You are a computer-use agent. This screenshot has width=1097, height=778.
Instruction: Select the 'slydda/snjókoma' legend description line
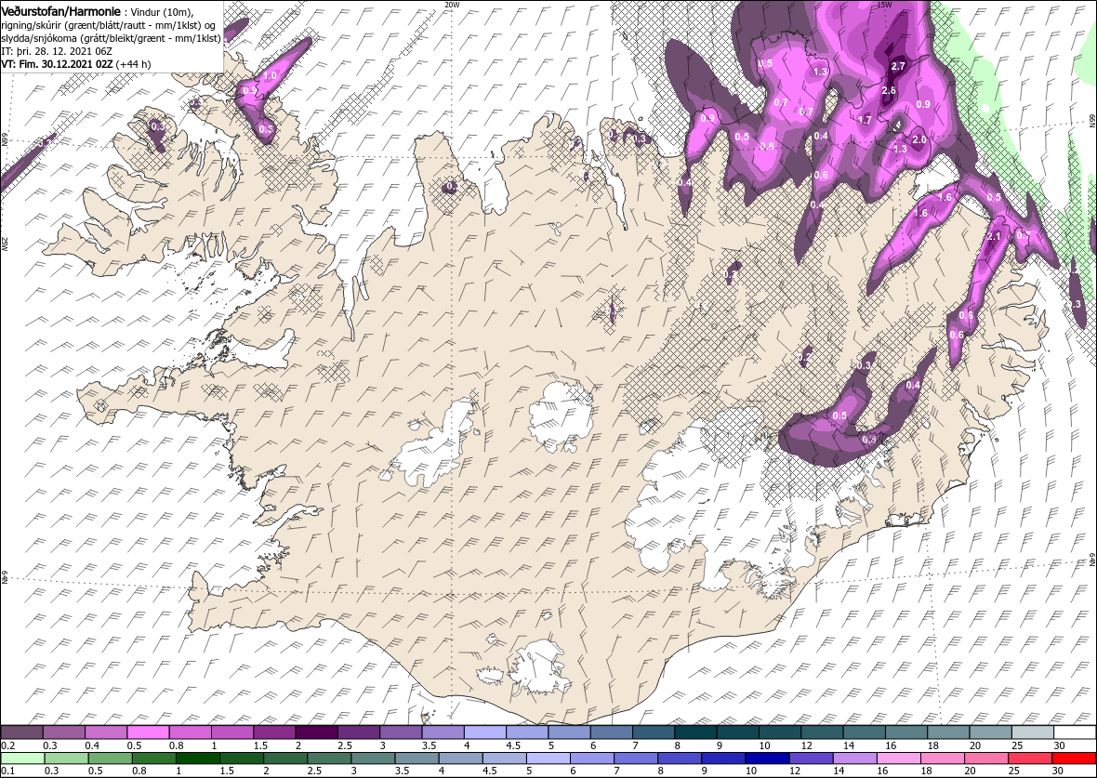[x=112, y=38]
